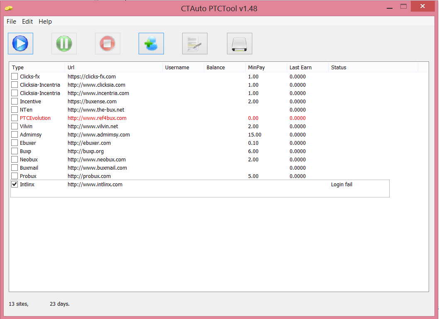439x319 pixels.
Task: Pause the run using the green Pause icon
Action: 64,44
